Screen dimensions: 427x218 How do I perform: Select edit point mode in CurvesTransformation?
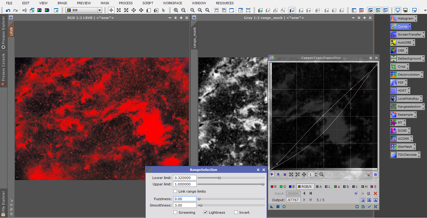pyautogui.click(x=272, y=174)
